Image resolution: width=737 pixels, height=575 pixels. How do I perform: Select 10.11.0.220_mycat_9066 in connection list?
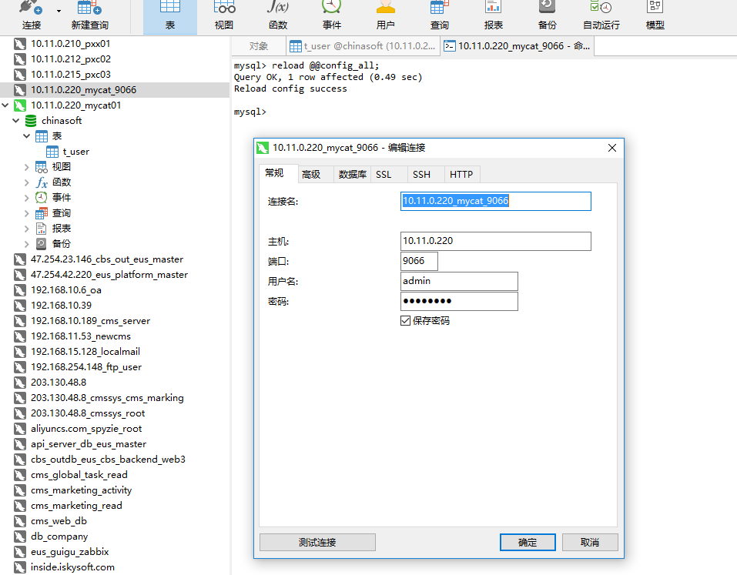coord(115,90)
